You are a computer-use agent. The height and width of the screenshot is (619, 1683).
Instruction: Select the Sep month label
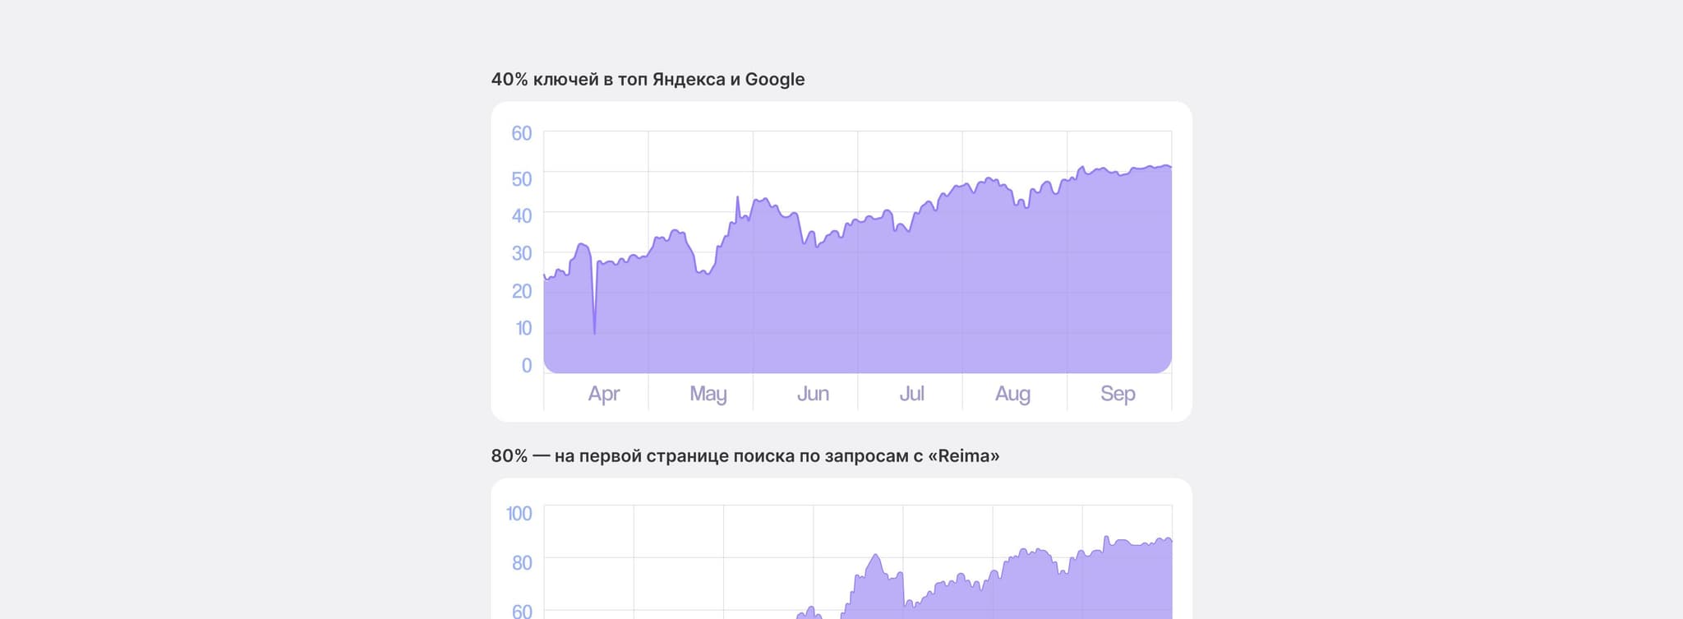pyautogui.click(x=1118, y=394)
